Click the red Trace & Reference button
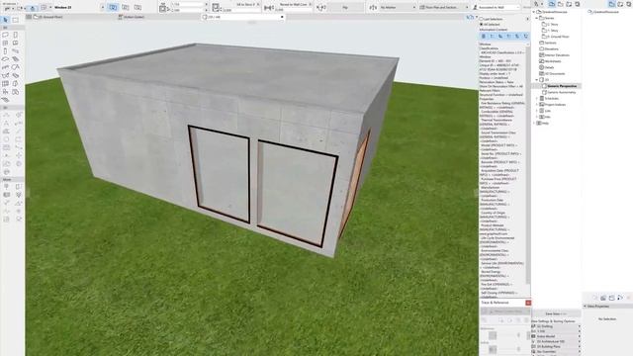The image size is (633, 356). click(x=528, y=303)
